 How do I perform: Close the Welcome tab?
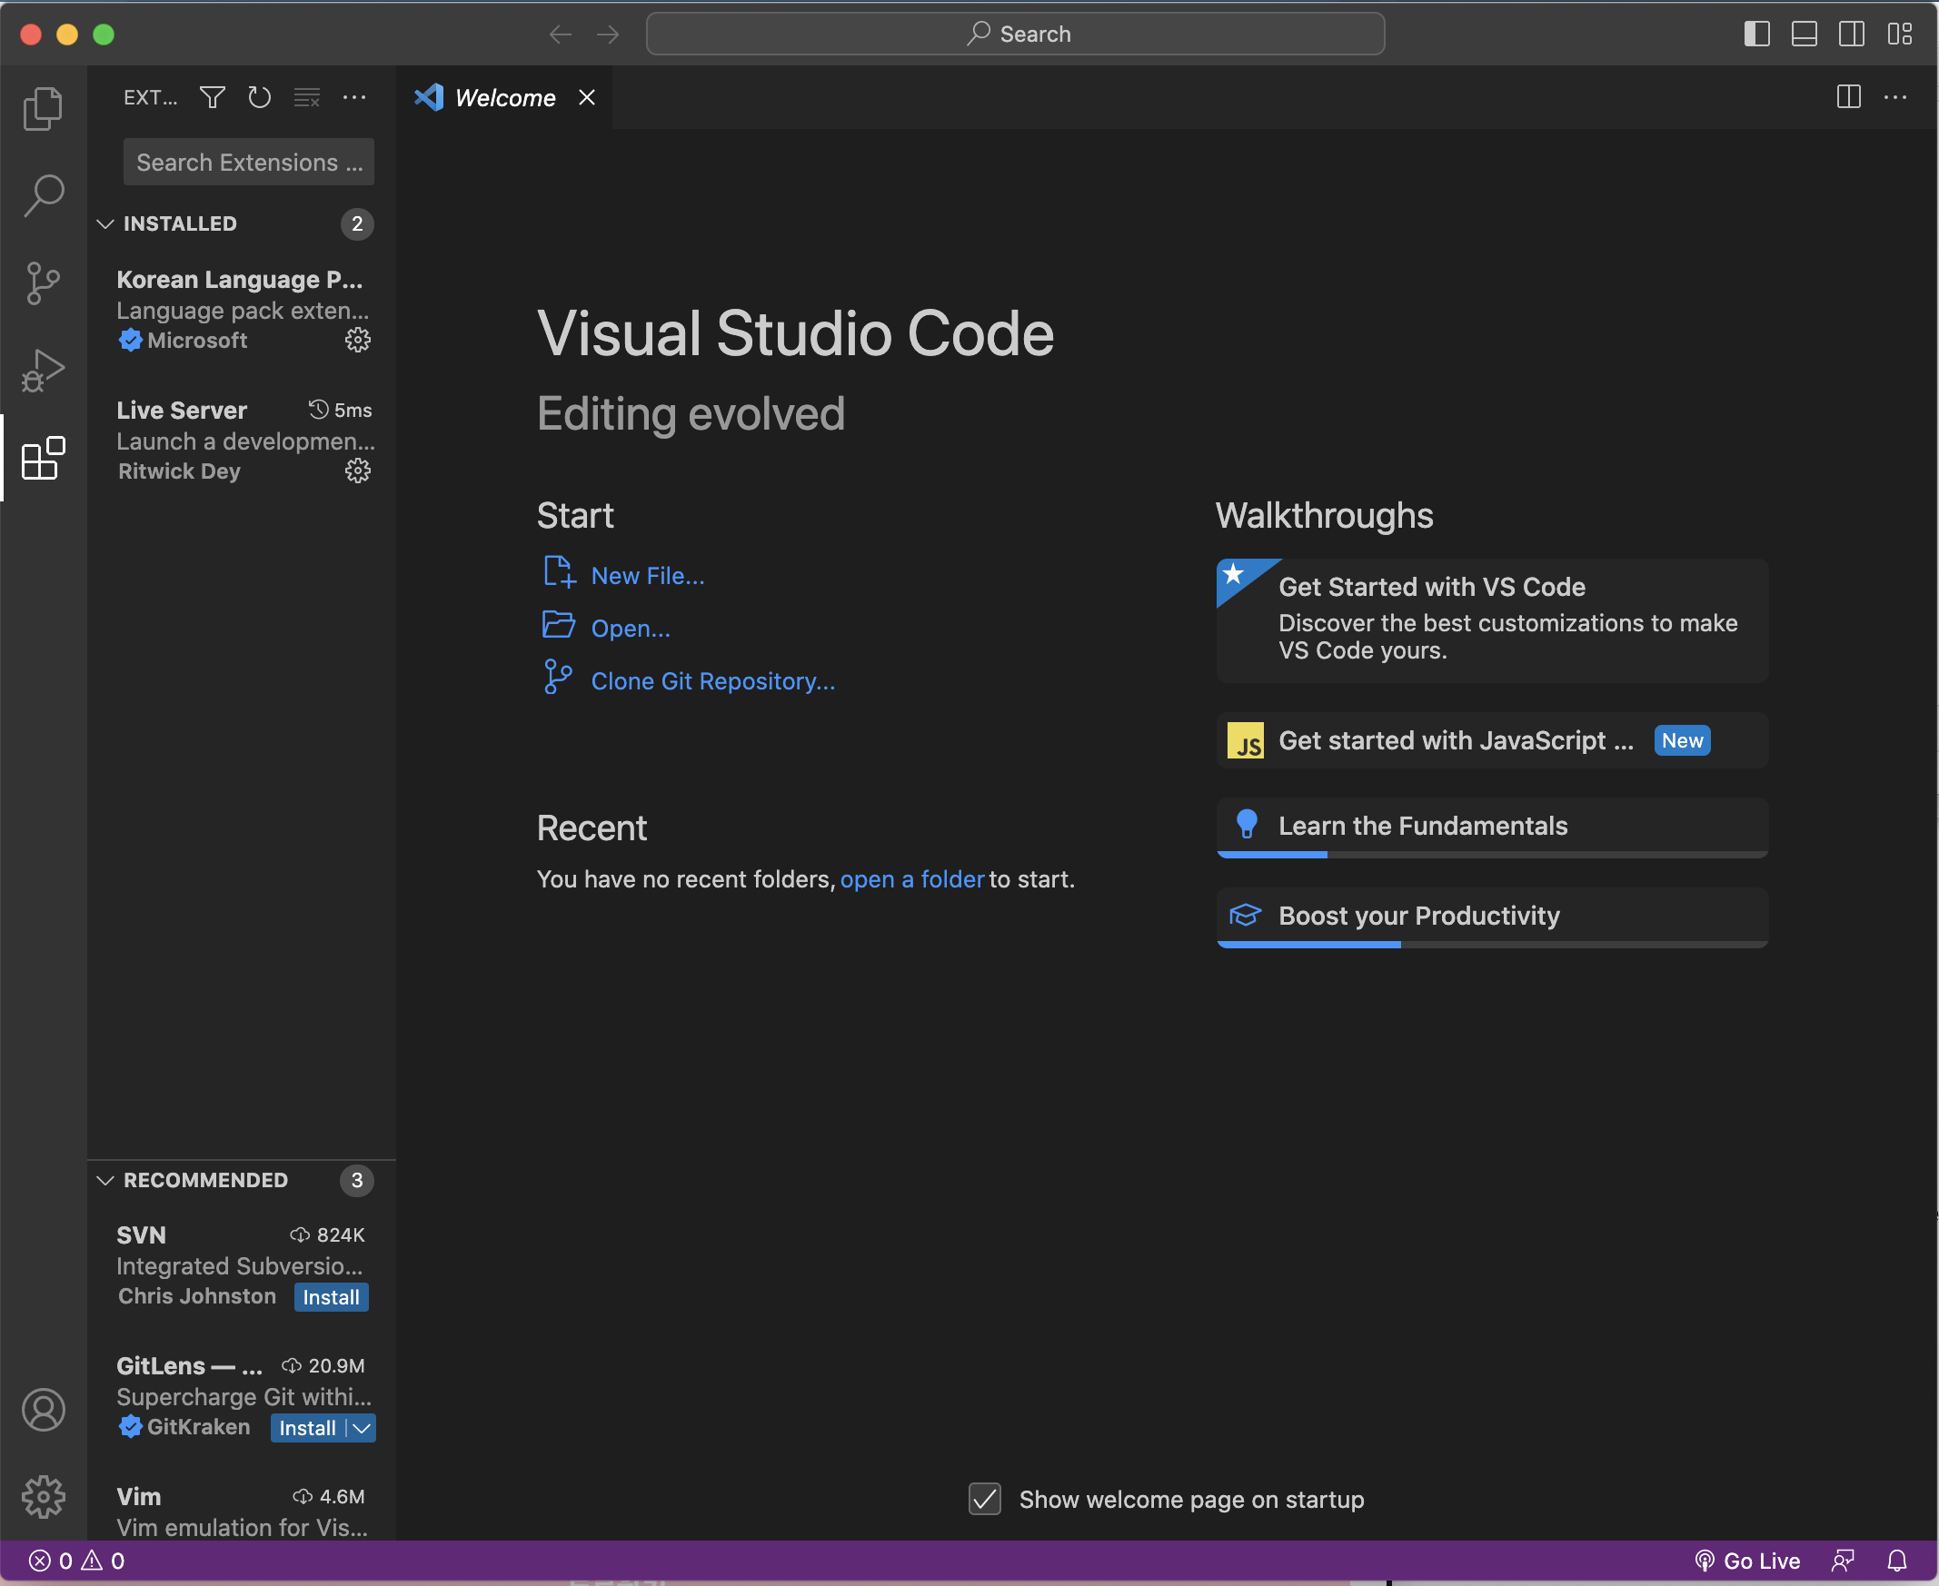coord(587,98)
